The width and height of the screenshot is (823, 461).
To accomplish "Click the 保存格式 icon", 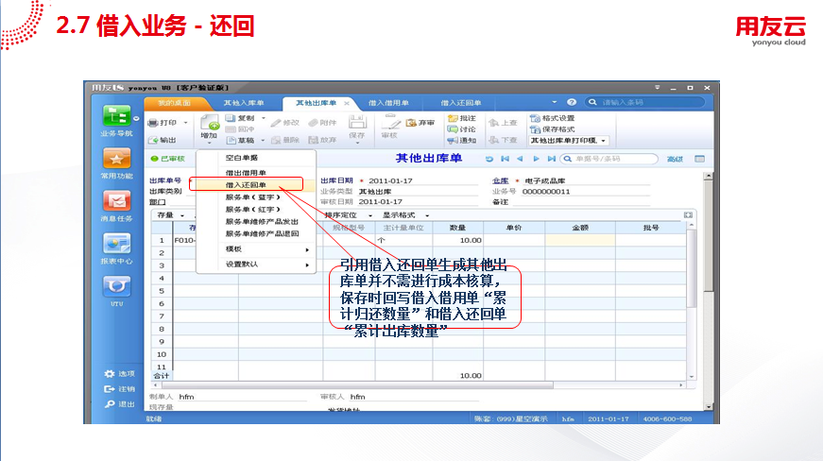I will 535,129.
